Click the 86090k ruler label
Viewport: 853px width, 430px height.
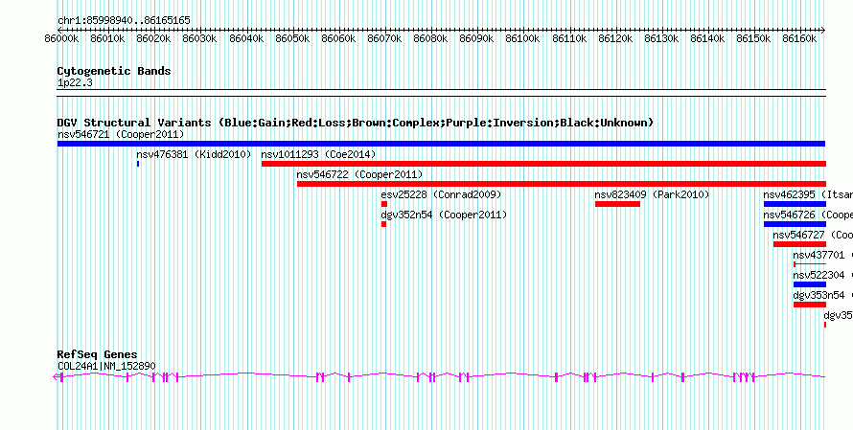click(477, 39)
